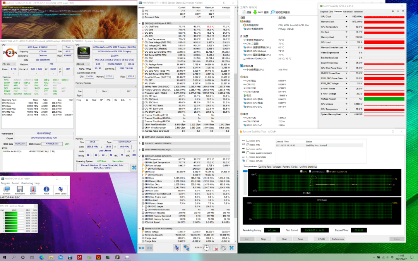
Task: Click gear settings icon in sensor toolbar
Action: point(223,248)
